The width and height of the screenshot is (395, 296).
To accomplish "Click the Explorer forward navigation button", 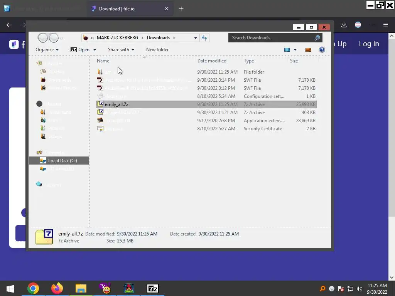I will 54,38.
